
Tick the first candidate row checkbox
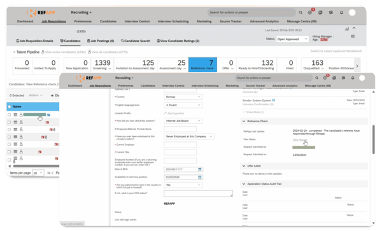pos(10,115)
